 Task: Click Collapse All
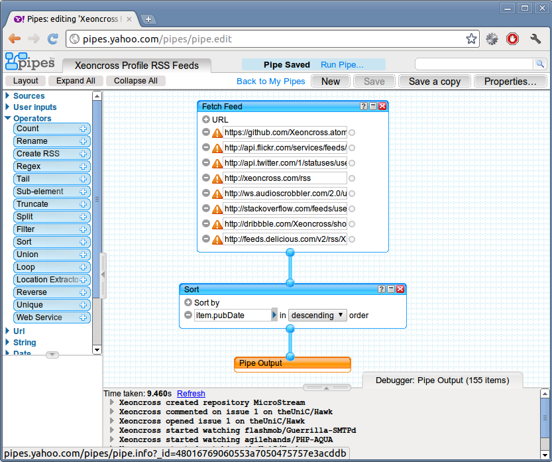coord(136,81)
